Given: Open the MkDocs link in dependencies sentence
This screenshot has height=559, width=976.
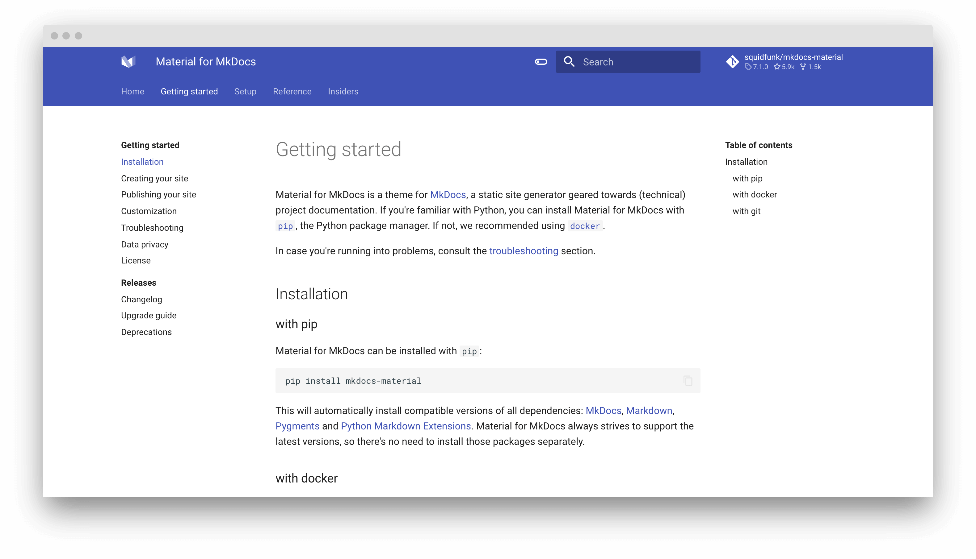Looking at the screenshot, I should (x=603, y=410).
